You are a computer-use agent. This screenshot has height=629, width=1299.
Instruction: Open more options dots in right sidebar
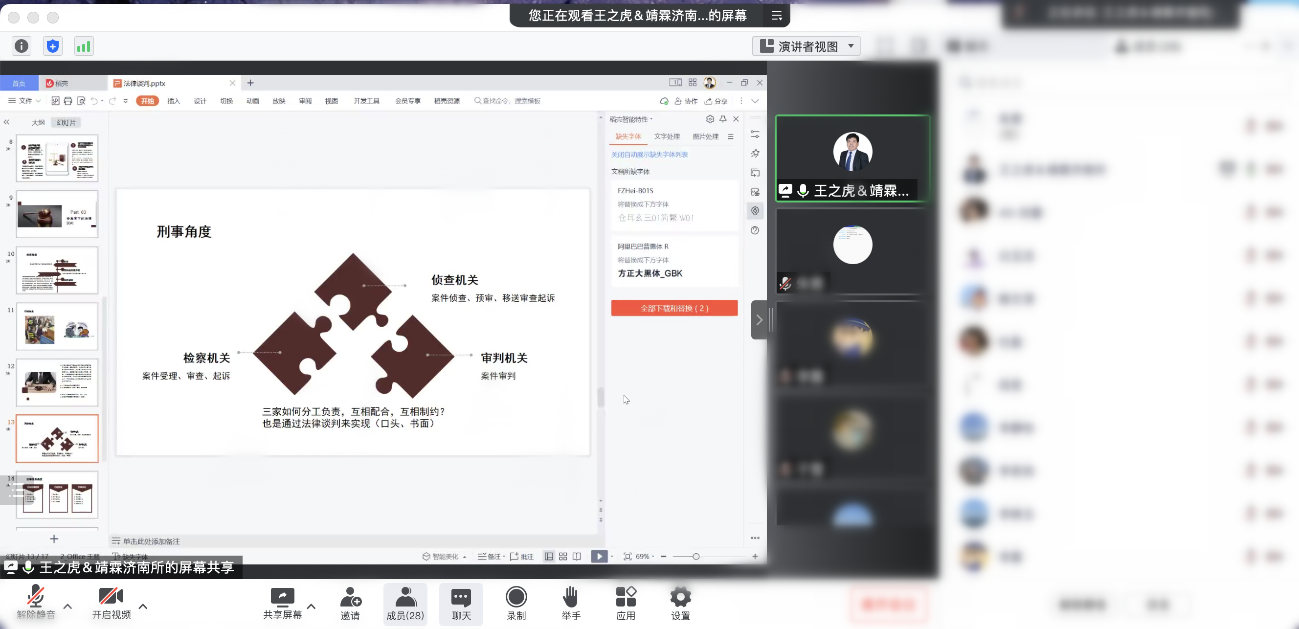click(x=755, y=538)
